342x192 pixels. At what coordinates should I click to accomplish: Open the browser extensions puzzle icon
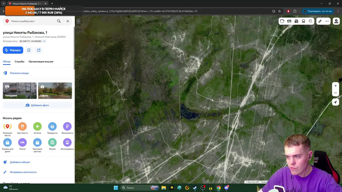point(295,11)
